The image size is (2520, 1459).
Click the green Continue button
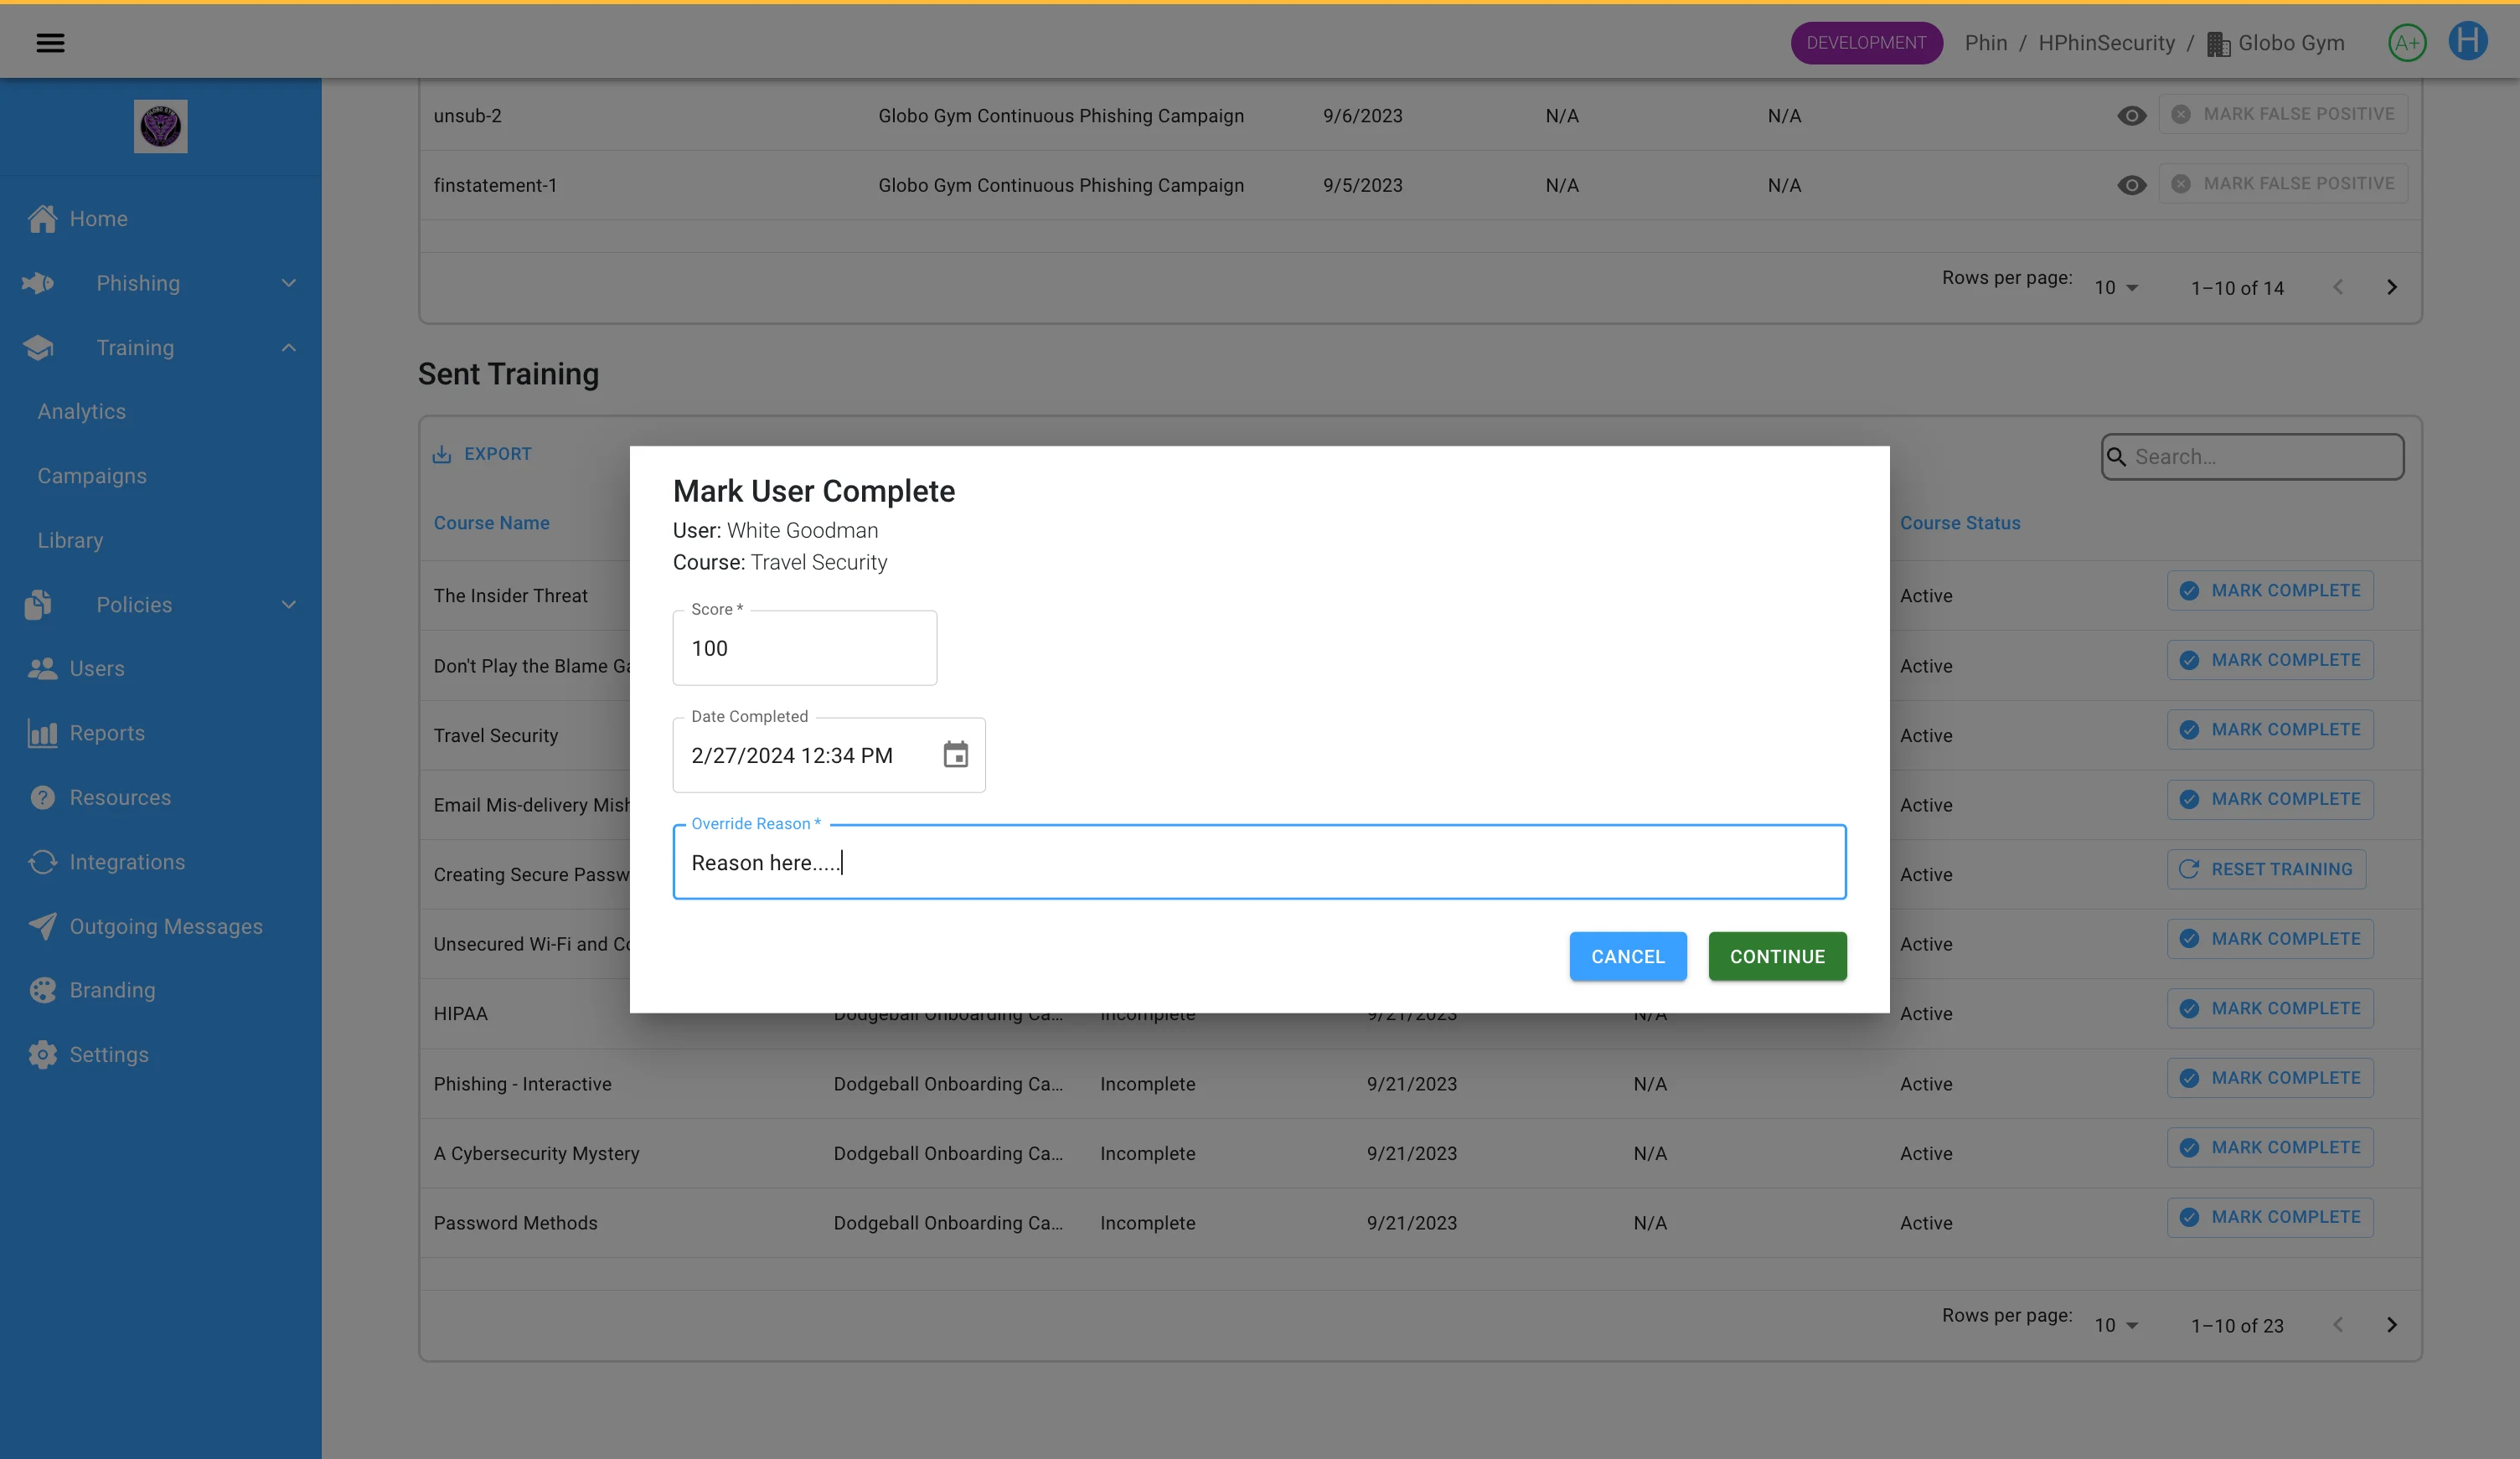click(x=1776, y=957)
